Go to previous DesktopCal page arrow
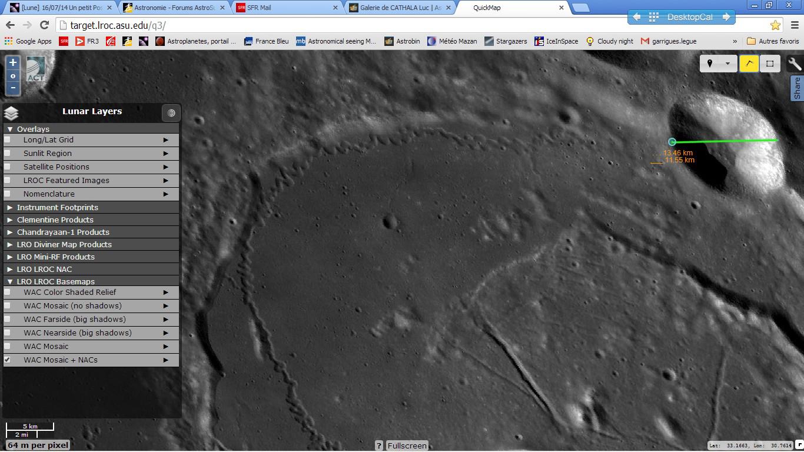The width and height of the screenshot is (804, 452). [637, 17]
